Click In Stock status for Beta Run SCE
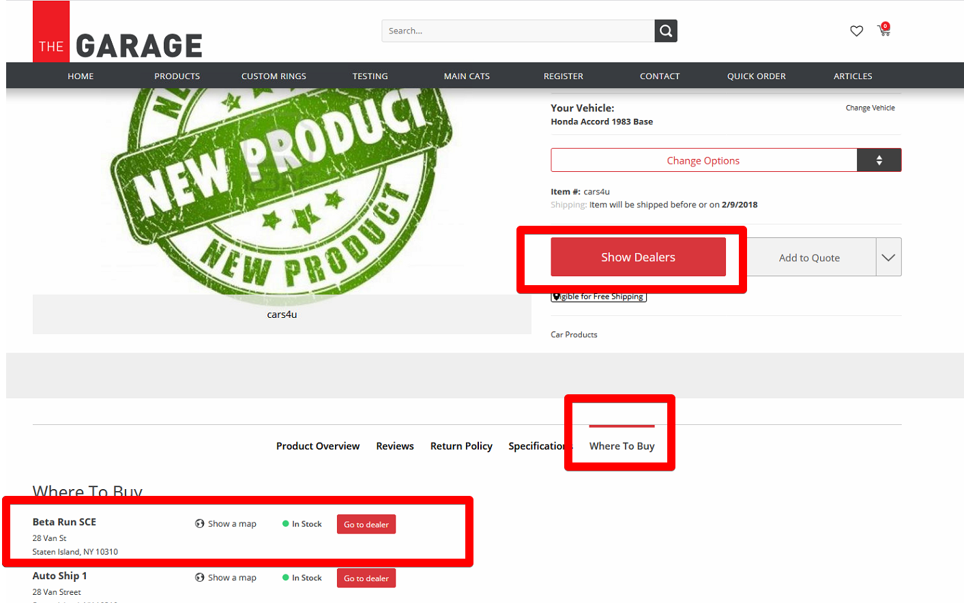This screenshot has width=964, height=603. pyautogui.click(x=302, y=524)
